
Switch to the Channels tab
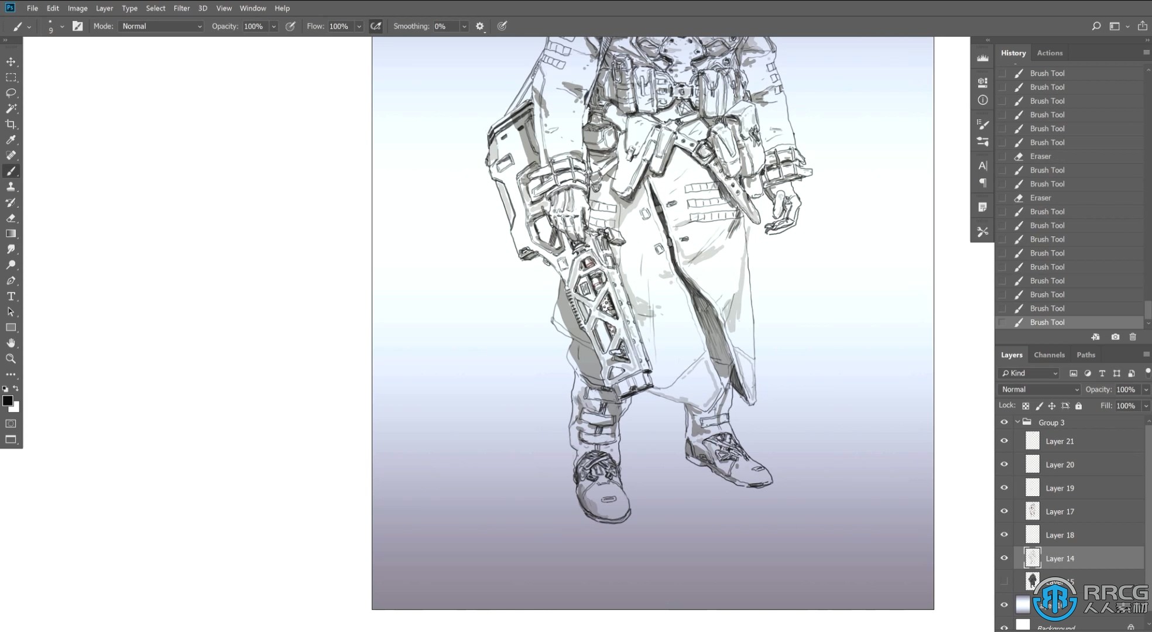(x=1049, y=355)
